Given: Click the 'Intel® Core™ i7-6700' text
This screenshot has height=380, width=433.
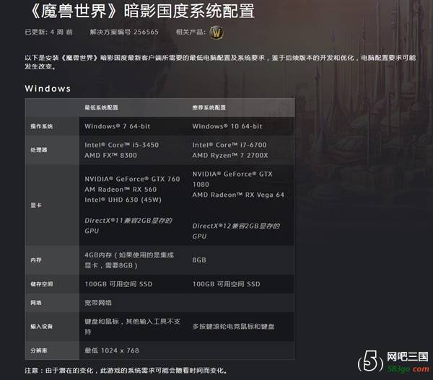Looking at the screenshot, I should [x=229, y=145].
